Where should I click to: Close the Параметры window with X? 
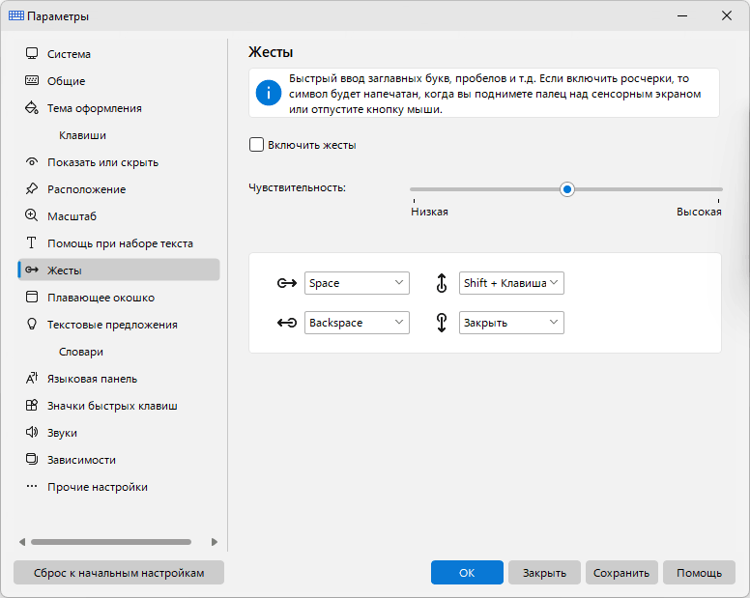726,15
